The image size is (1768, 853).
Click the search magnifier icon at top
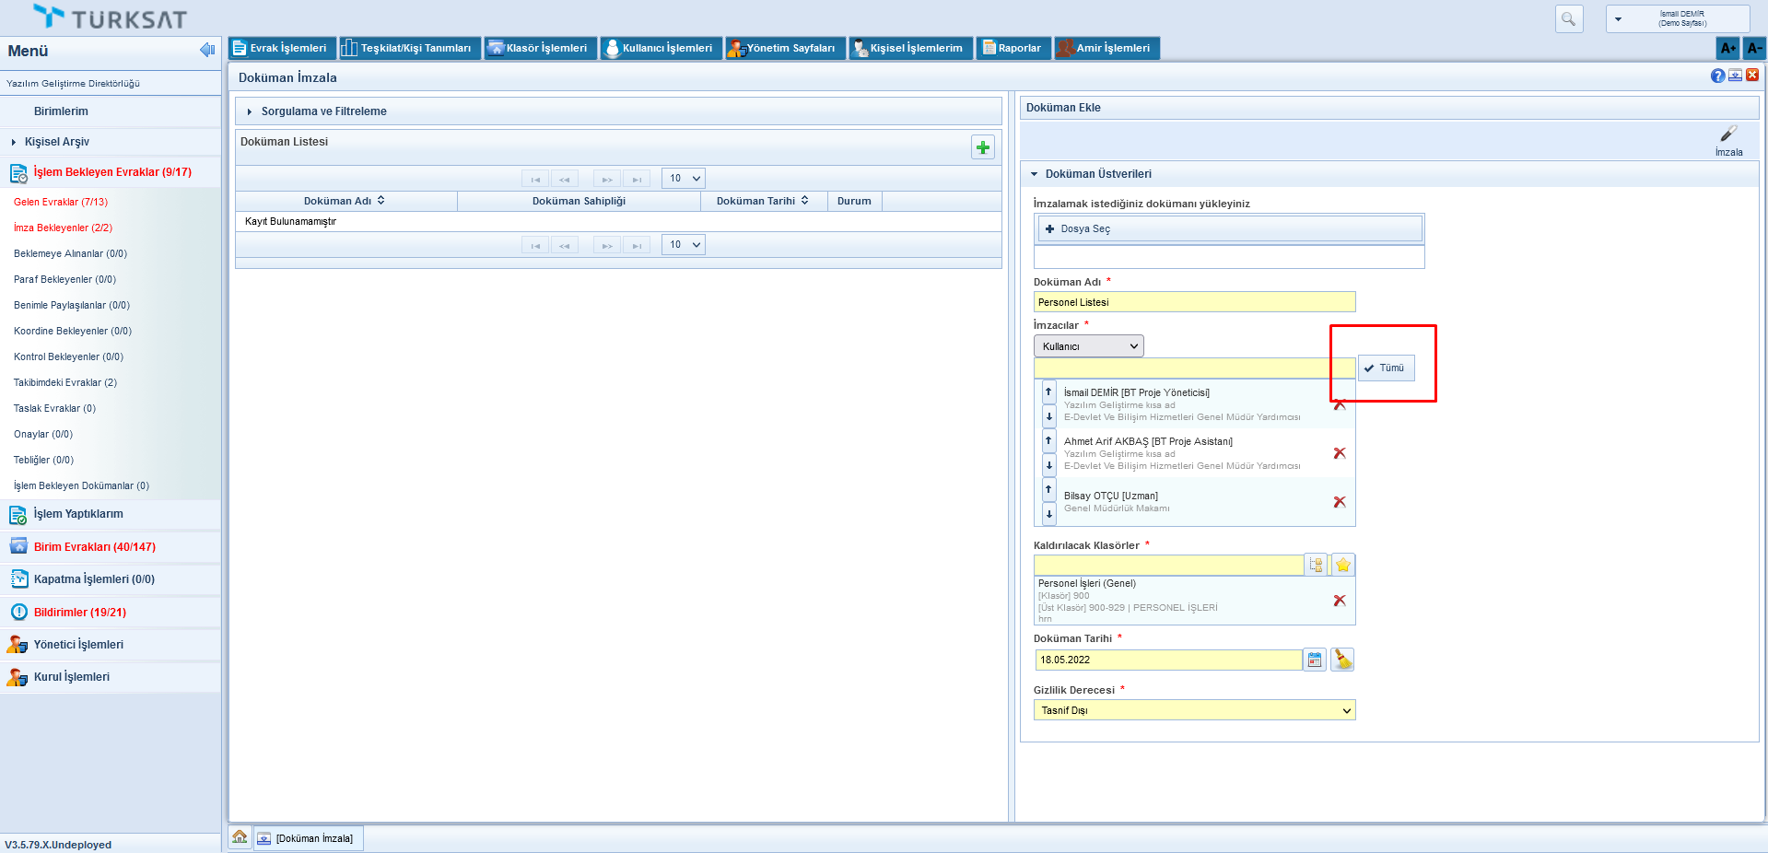1568,18
